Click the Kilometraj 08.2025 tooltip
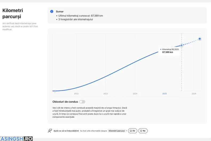The width and height of the screenshot is (211, 141). (170, 51)
